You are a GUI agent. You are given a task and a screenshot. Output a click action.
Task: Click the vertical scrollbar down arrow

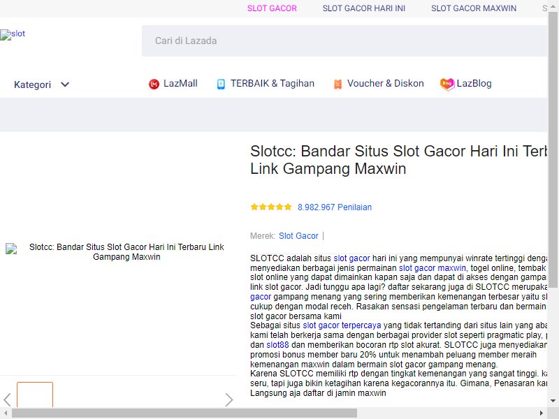tap(553, 401)
